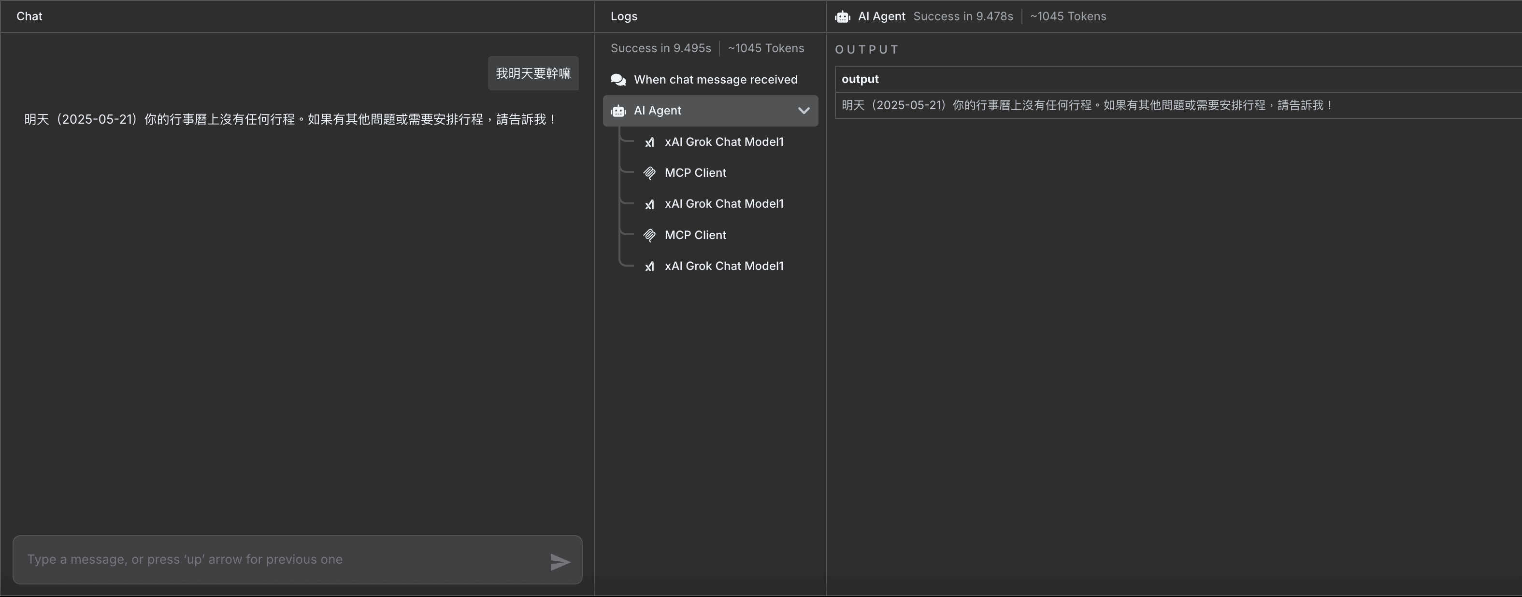Viewport: 1522px width, 597px height.
Task: Click the second MCP Client attachment icon
Action: tap(650, 235)
